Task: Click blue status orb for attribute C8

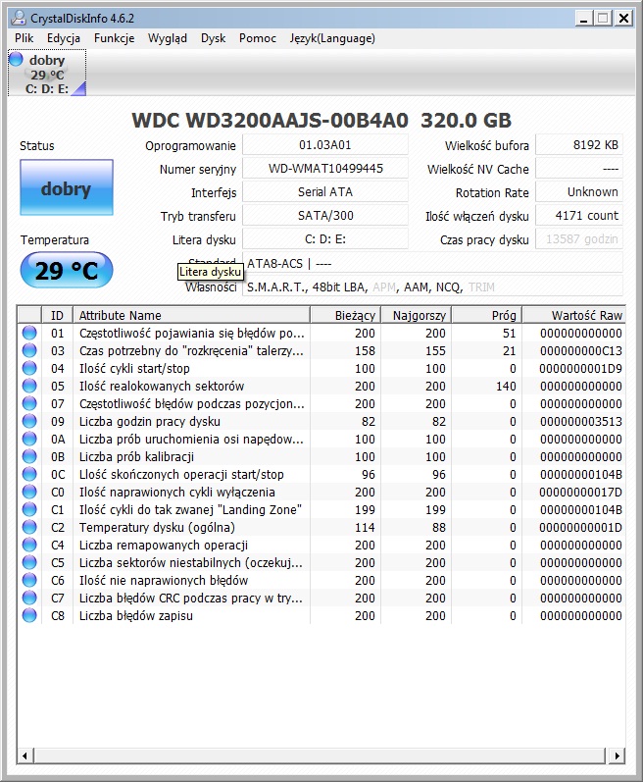Action: 29,615
